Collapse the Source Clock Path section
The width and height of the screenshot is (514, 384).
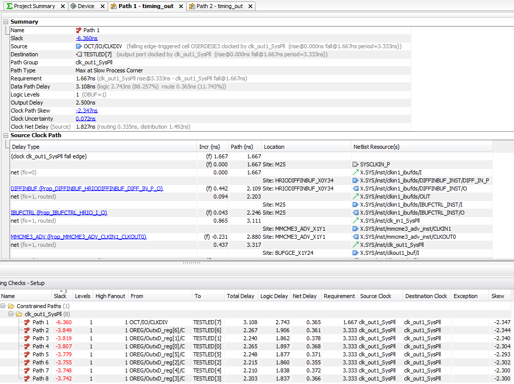(x=6, y=135)
